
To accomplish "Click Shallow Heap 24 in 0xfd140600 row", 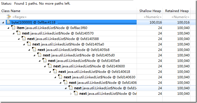I will [x=160, y=66].
